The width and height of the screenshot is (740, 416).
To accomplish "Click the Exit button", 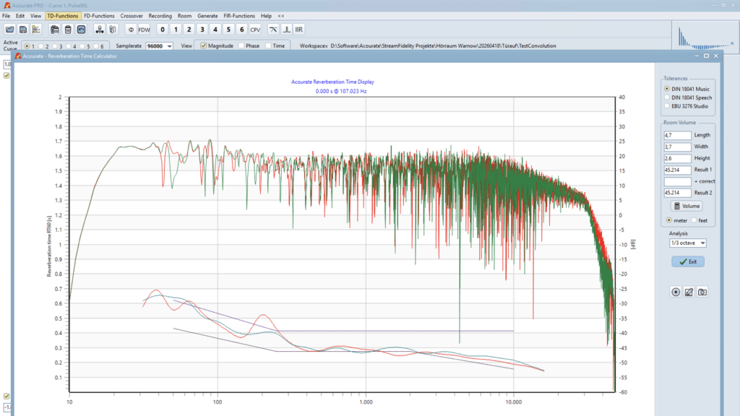I will click(687, 261).
